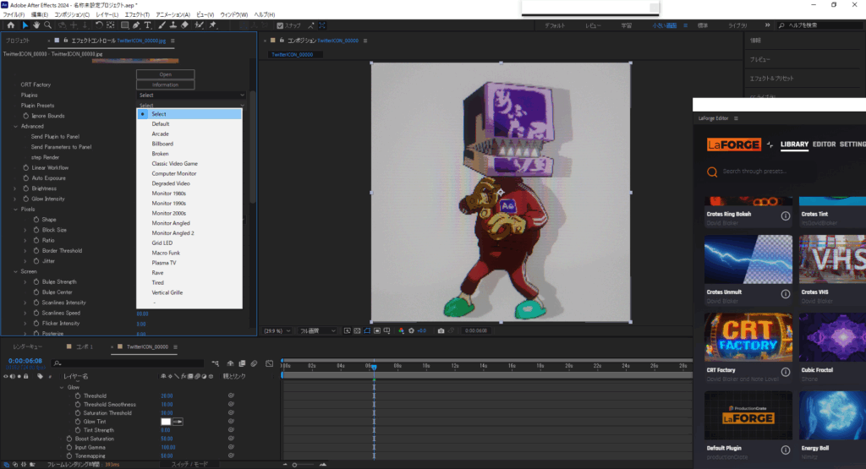The height and width of the screenshot is (469, 866).
Task: Select the Zoom magnifier tool
Action: point(47,25)
